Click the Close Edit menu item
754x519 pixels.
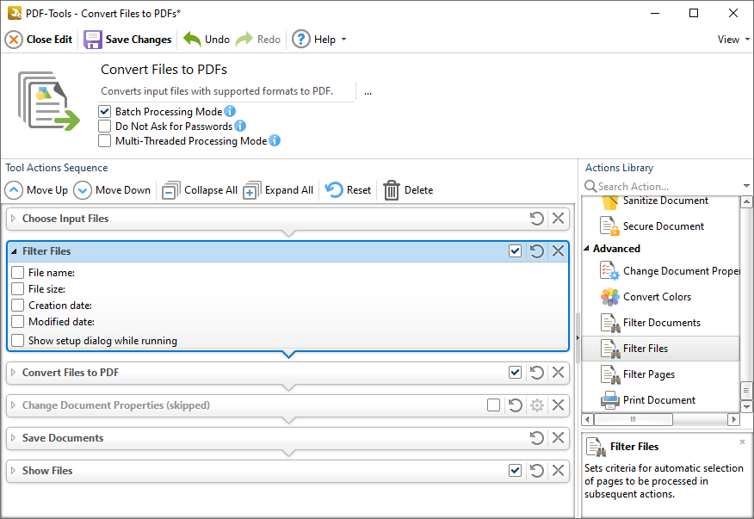click(x=39, y=39)
